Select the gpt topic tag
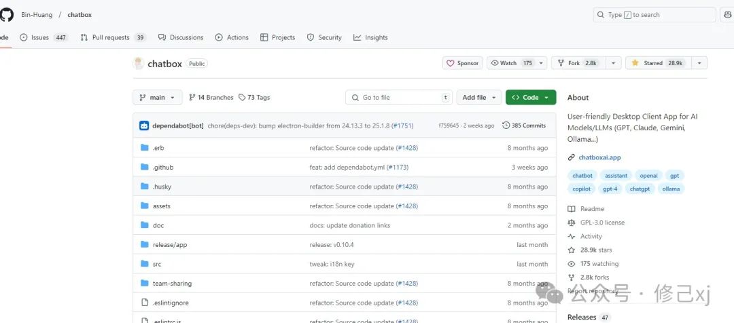734x323 pixels. click(x=675, y=176)
